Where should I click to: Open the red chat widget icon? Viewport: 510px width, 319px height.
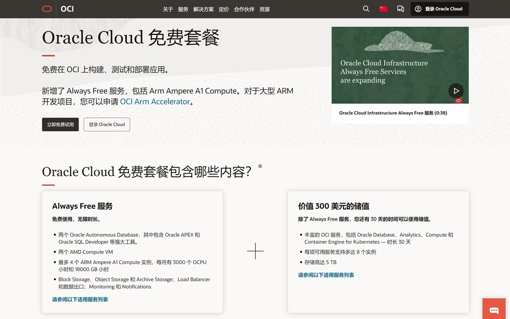coord(494,310)
